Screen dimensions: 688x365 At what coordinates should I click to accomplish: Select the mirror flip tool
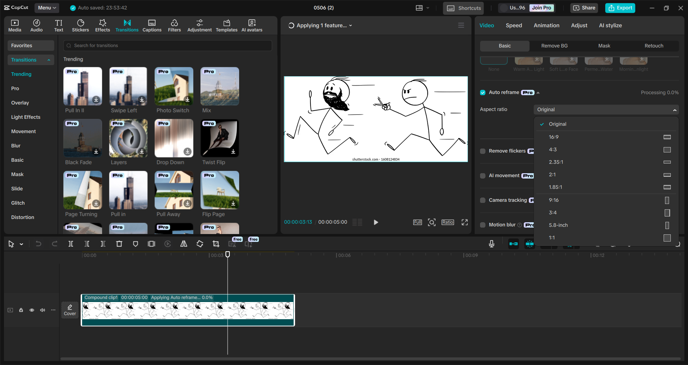pyautogui.click(x=184, y=244)
